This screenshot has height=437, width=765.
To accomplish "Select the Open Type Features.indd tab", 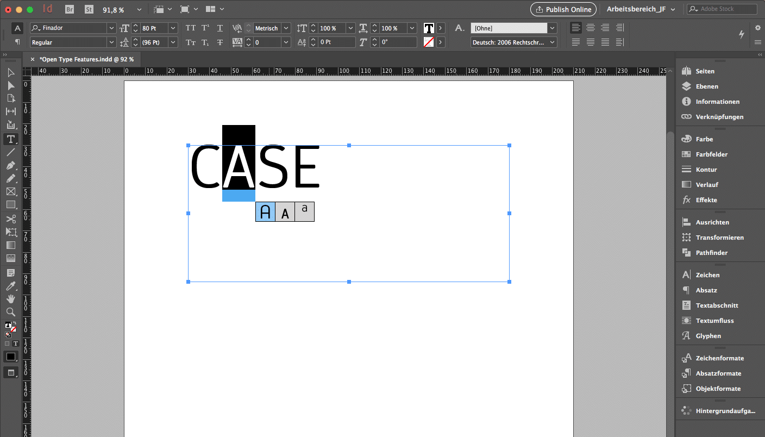I will (86, 59).
